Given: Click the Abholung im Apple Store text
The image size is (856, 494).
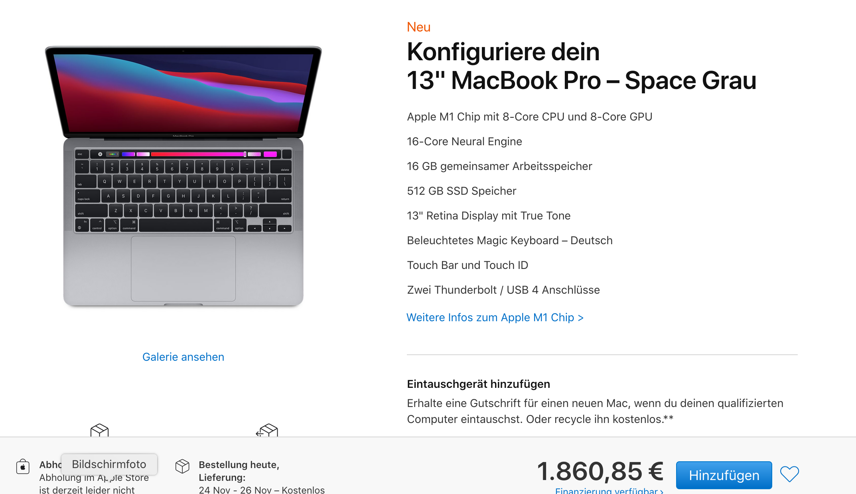Looking at the screenshot, I should (94, 478).
